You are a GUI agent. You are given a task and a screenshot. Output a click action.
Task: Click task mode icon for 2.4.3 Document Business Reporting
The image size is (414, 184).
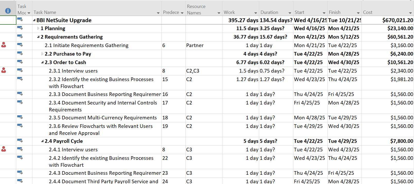20,172
